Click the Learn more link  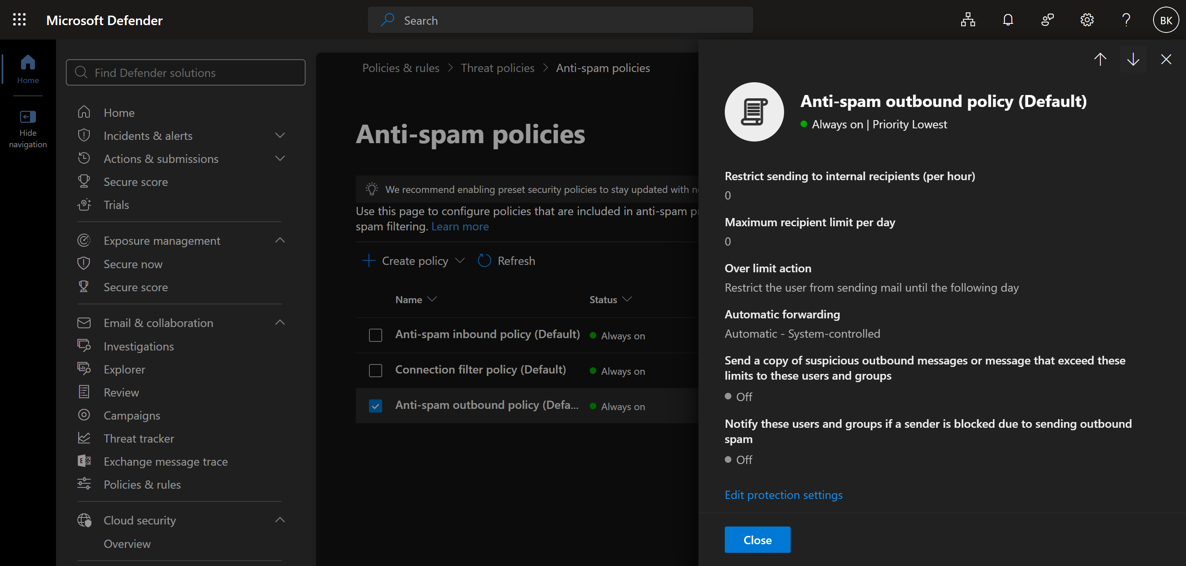[460, 226]
